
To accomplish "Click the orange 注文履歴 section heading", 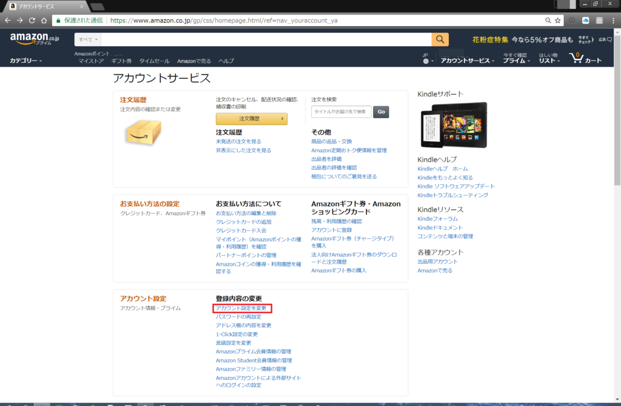I will (x=133, y=100).
